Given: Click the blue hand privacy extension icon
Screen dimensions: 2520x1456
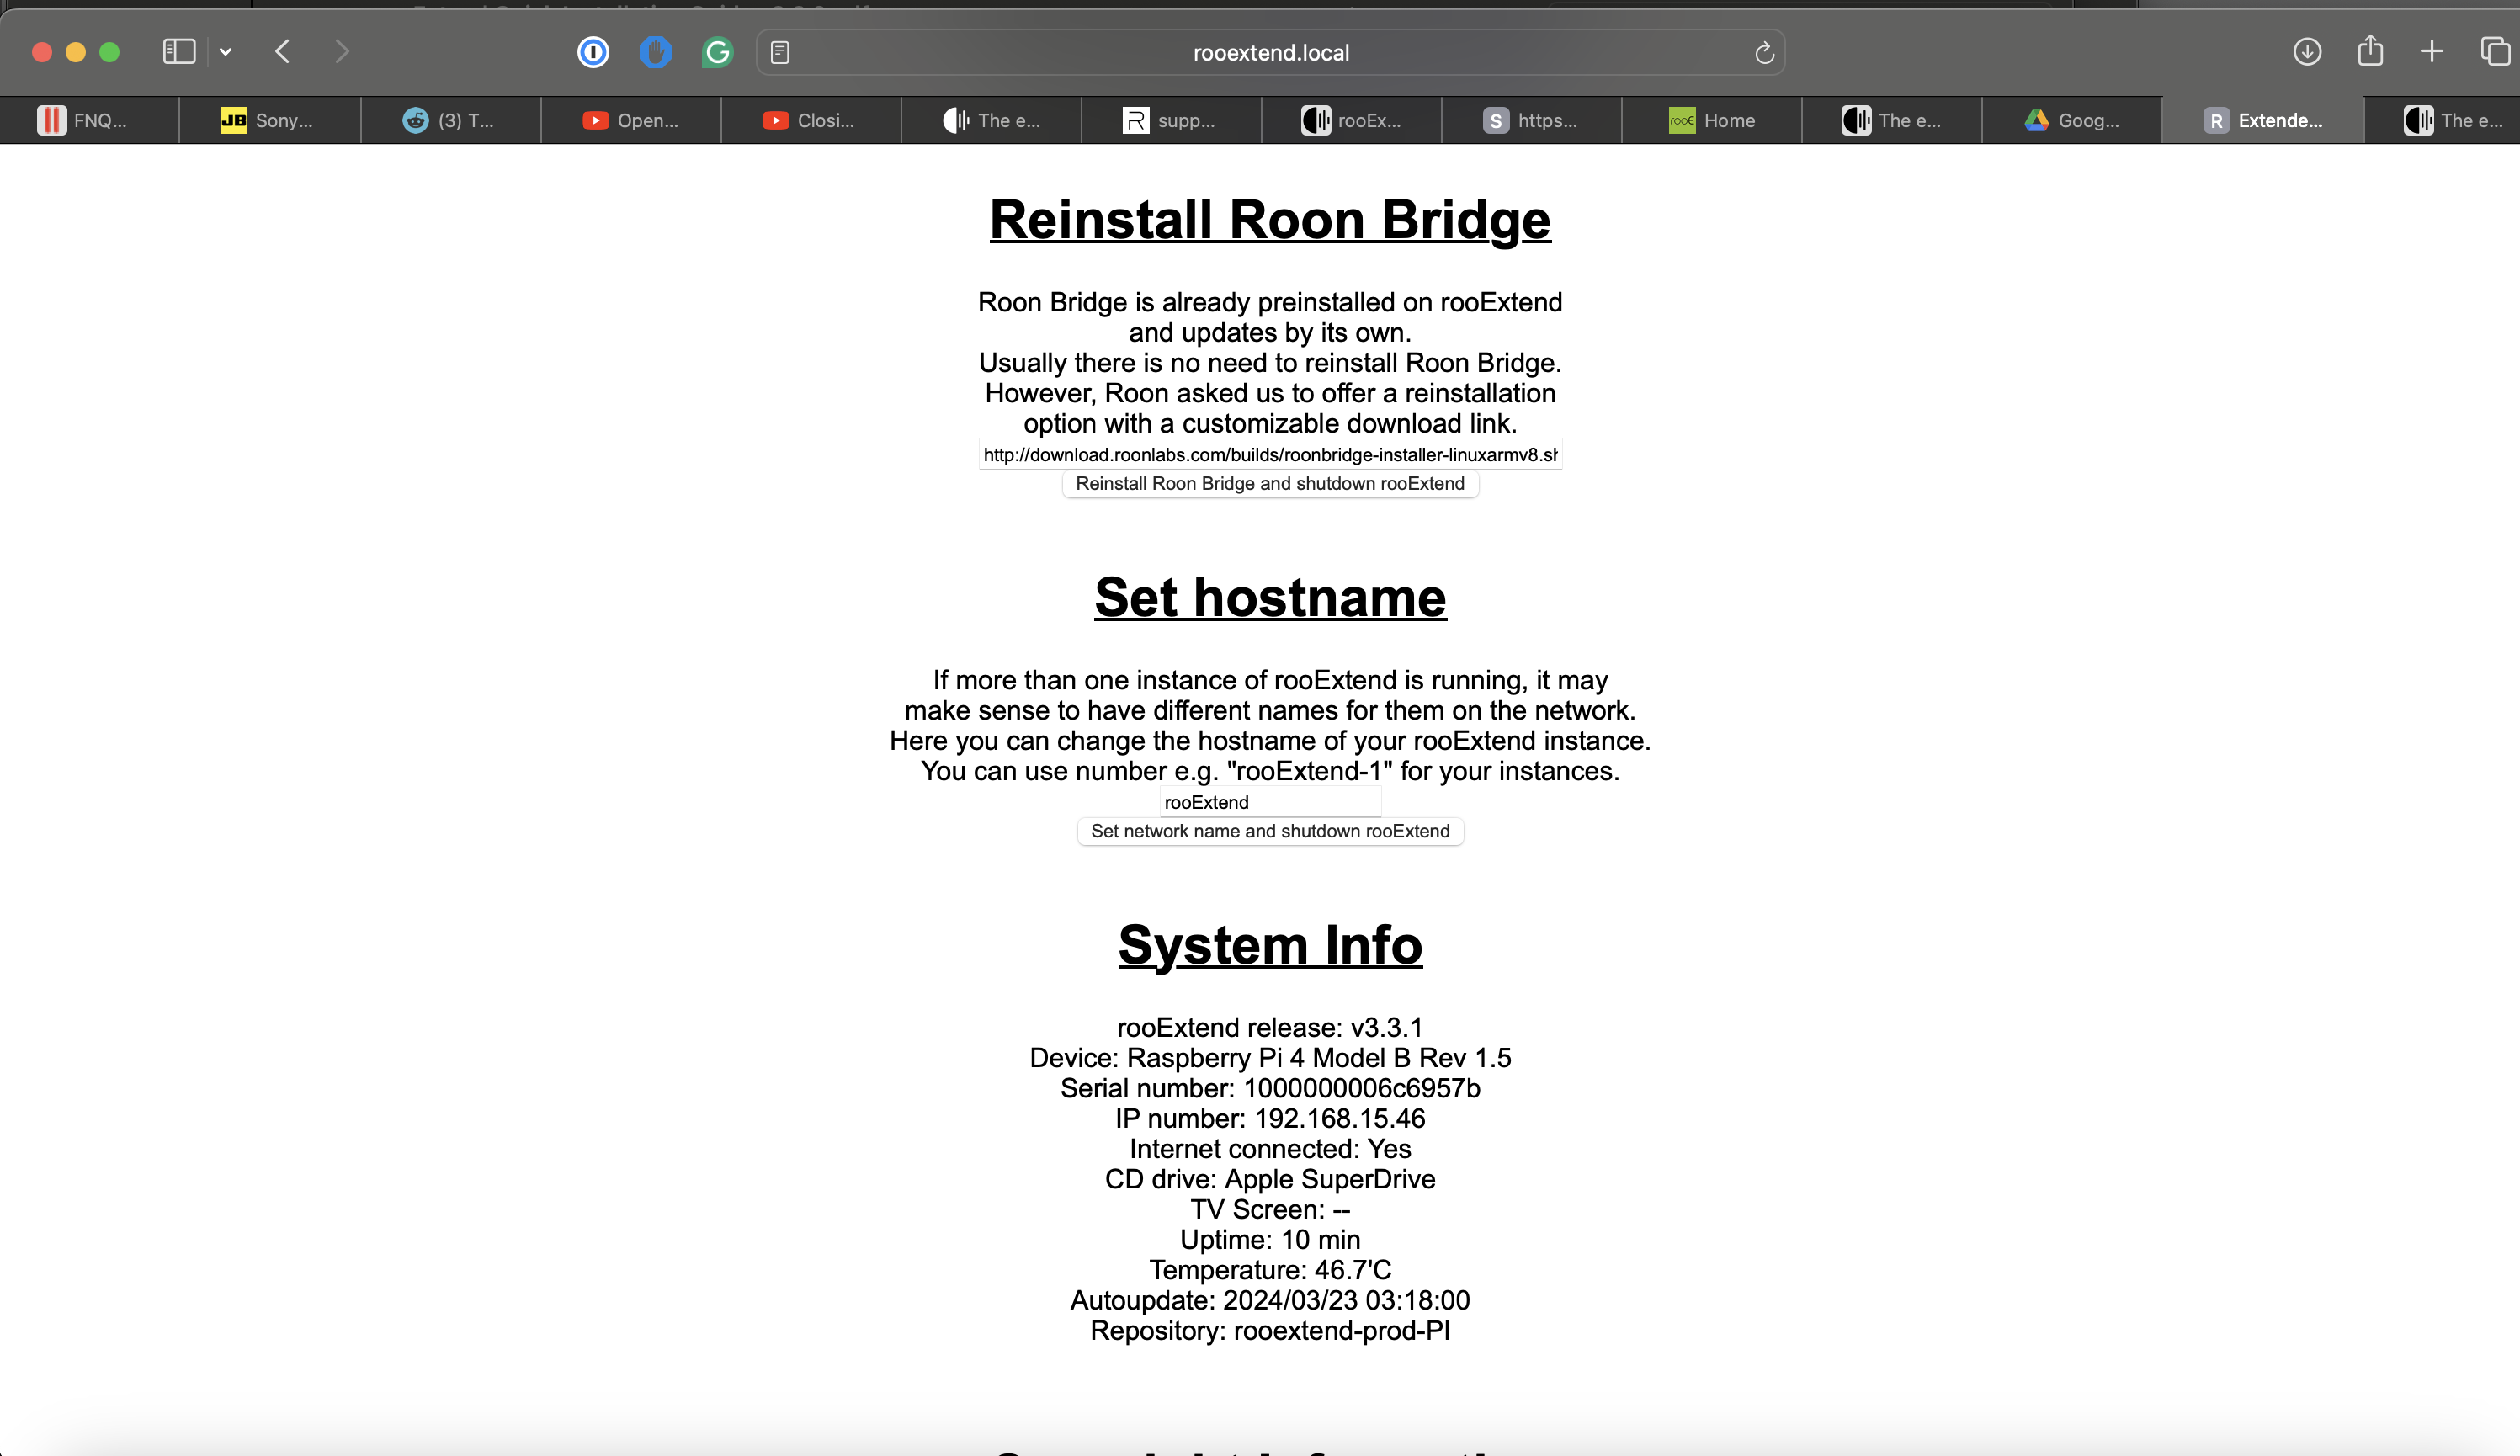Looking at the screenshot, I should [x=655, y=52].
